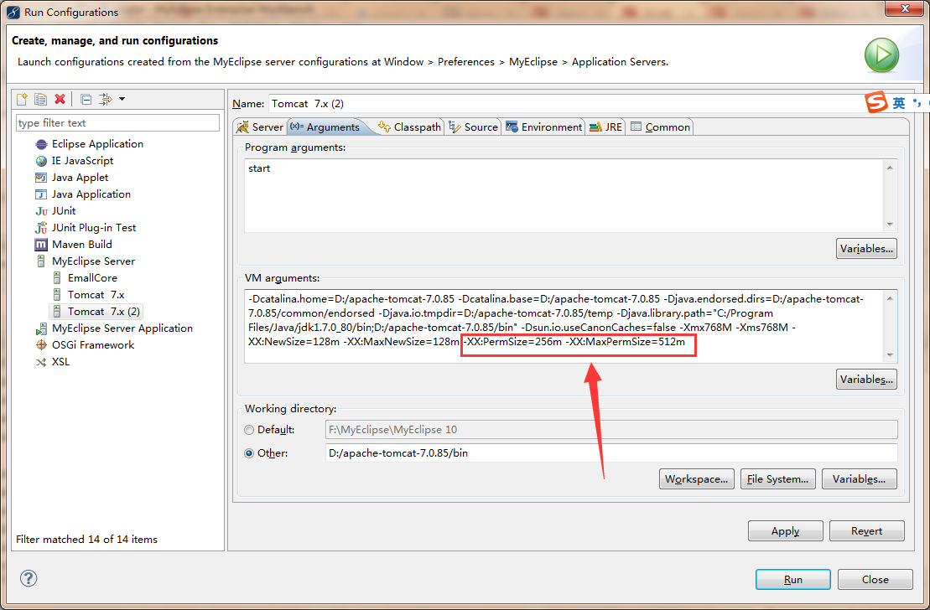Open the Workspace browse dialog

tap(696, 478)
